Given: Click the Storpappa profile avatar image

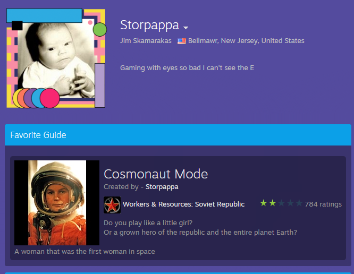Looking at the screenshot, I should 56,58.
